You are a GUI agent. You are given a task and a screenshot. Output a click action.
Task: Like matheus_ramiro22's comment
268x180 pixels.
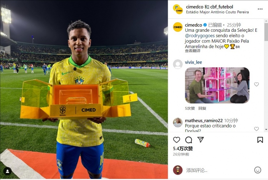[256, 129]
